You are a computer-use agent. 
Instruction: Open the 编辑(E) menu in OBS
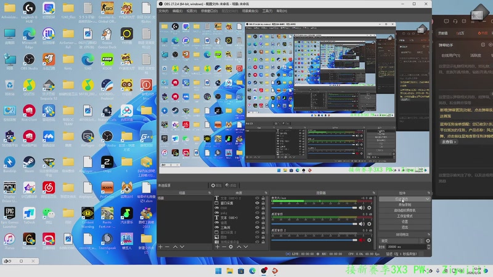pyautogui.click(x=177, y=11)
